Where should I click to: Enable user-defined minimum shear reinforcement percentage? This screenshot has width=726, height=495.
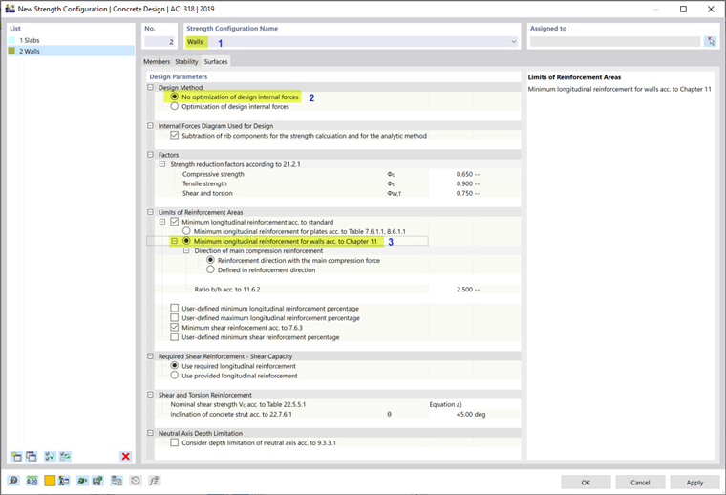point(174,337)
